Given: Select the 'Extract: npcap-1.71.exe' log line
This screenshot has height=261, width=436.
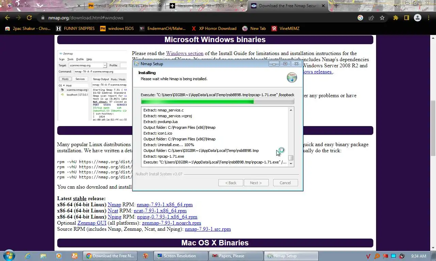Looking at the screenshot, I should pos(164,156).
